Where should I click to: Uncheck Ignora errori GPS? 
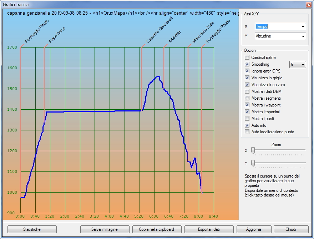pyautogui.click(x=247, y=71)
